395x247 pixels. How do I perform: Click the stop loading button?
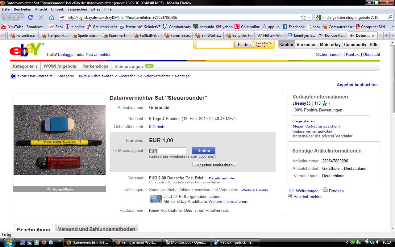[x=41, y=17]
